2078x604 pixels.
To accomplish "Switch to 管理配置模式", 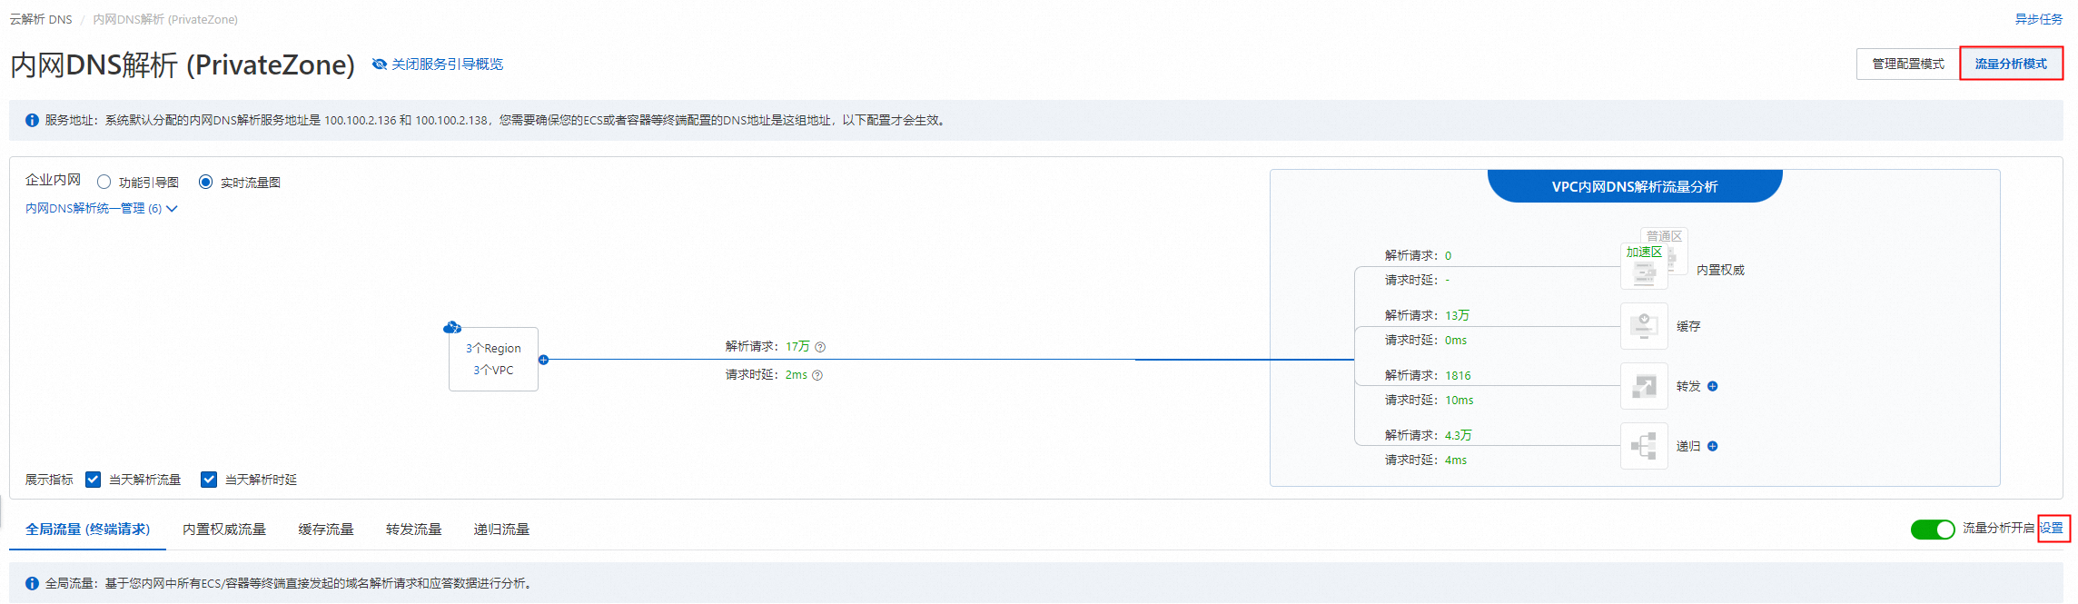I will (x=1908, y=64).
